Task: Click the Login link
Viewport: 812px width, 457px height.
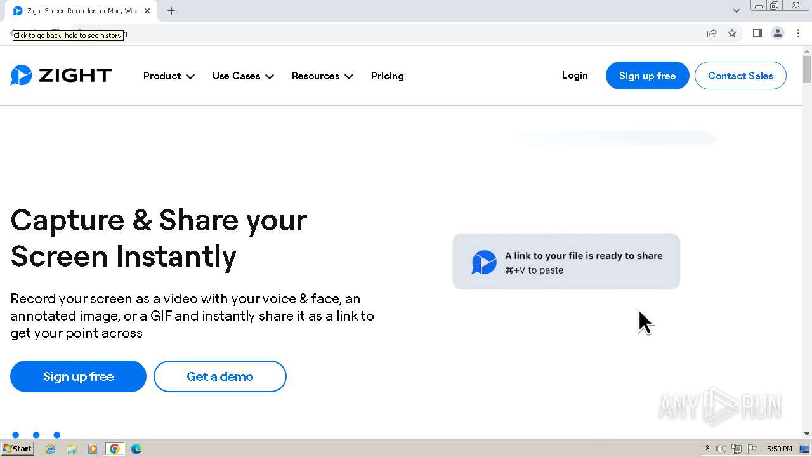Action: coord(575,75)
